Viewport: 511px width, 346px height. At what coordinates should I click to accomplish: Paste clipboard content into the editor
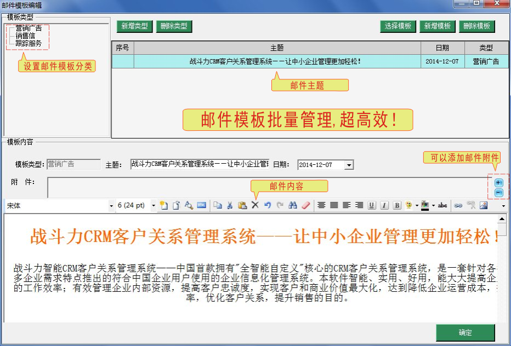[x=242, y=205]
